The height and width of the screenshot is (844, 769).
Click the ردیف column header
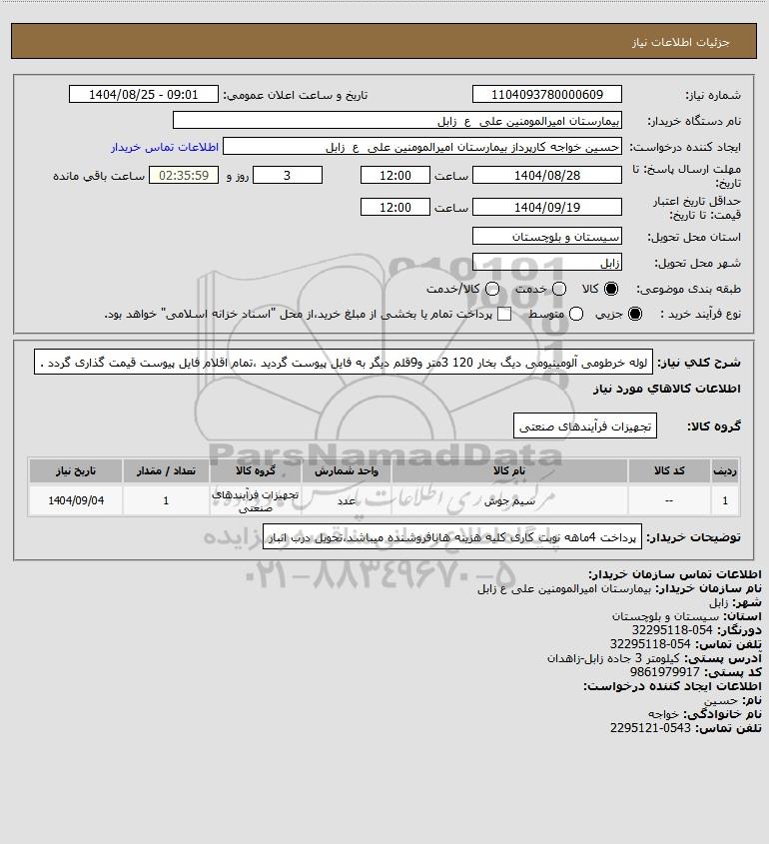tap(725, 471)
